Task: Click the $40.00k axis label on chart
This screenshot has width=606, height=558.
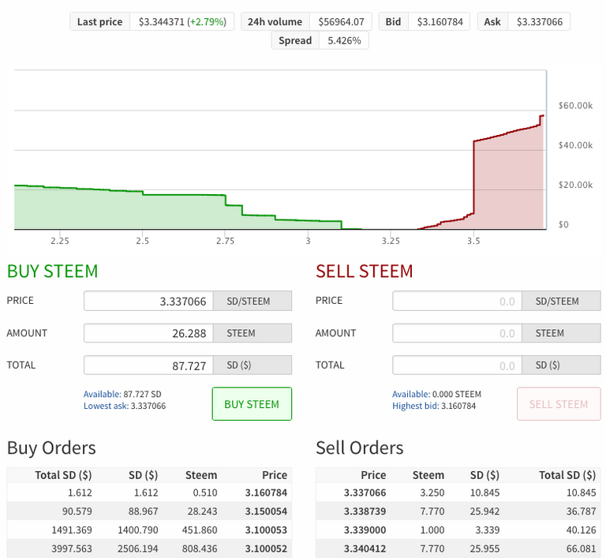Action: pos(575,145)
